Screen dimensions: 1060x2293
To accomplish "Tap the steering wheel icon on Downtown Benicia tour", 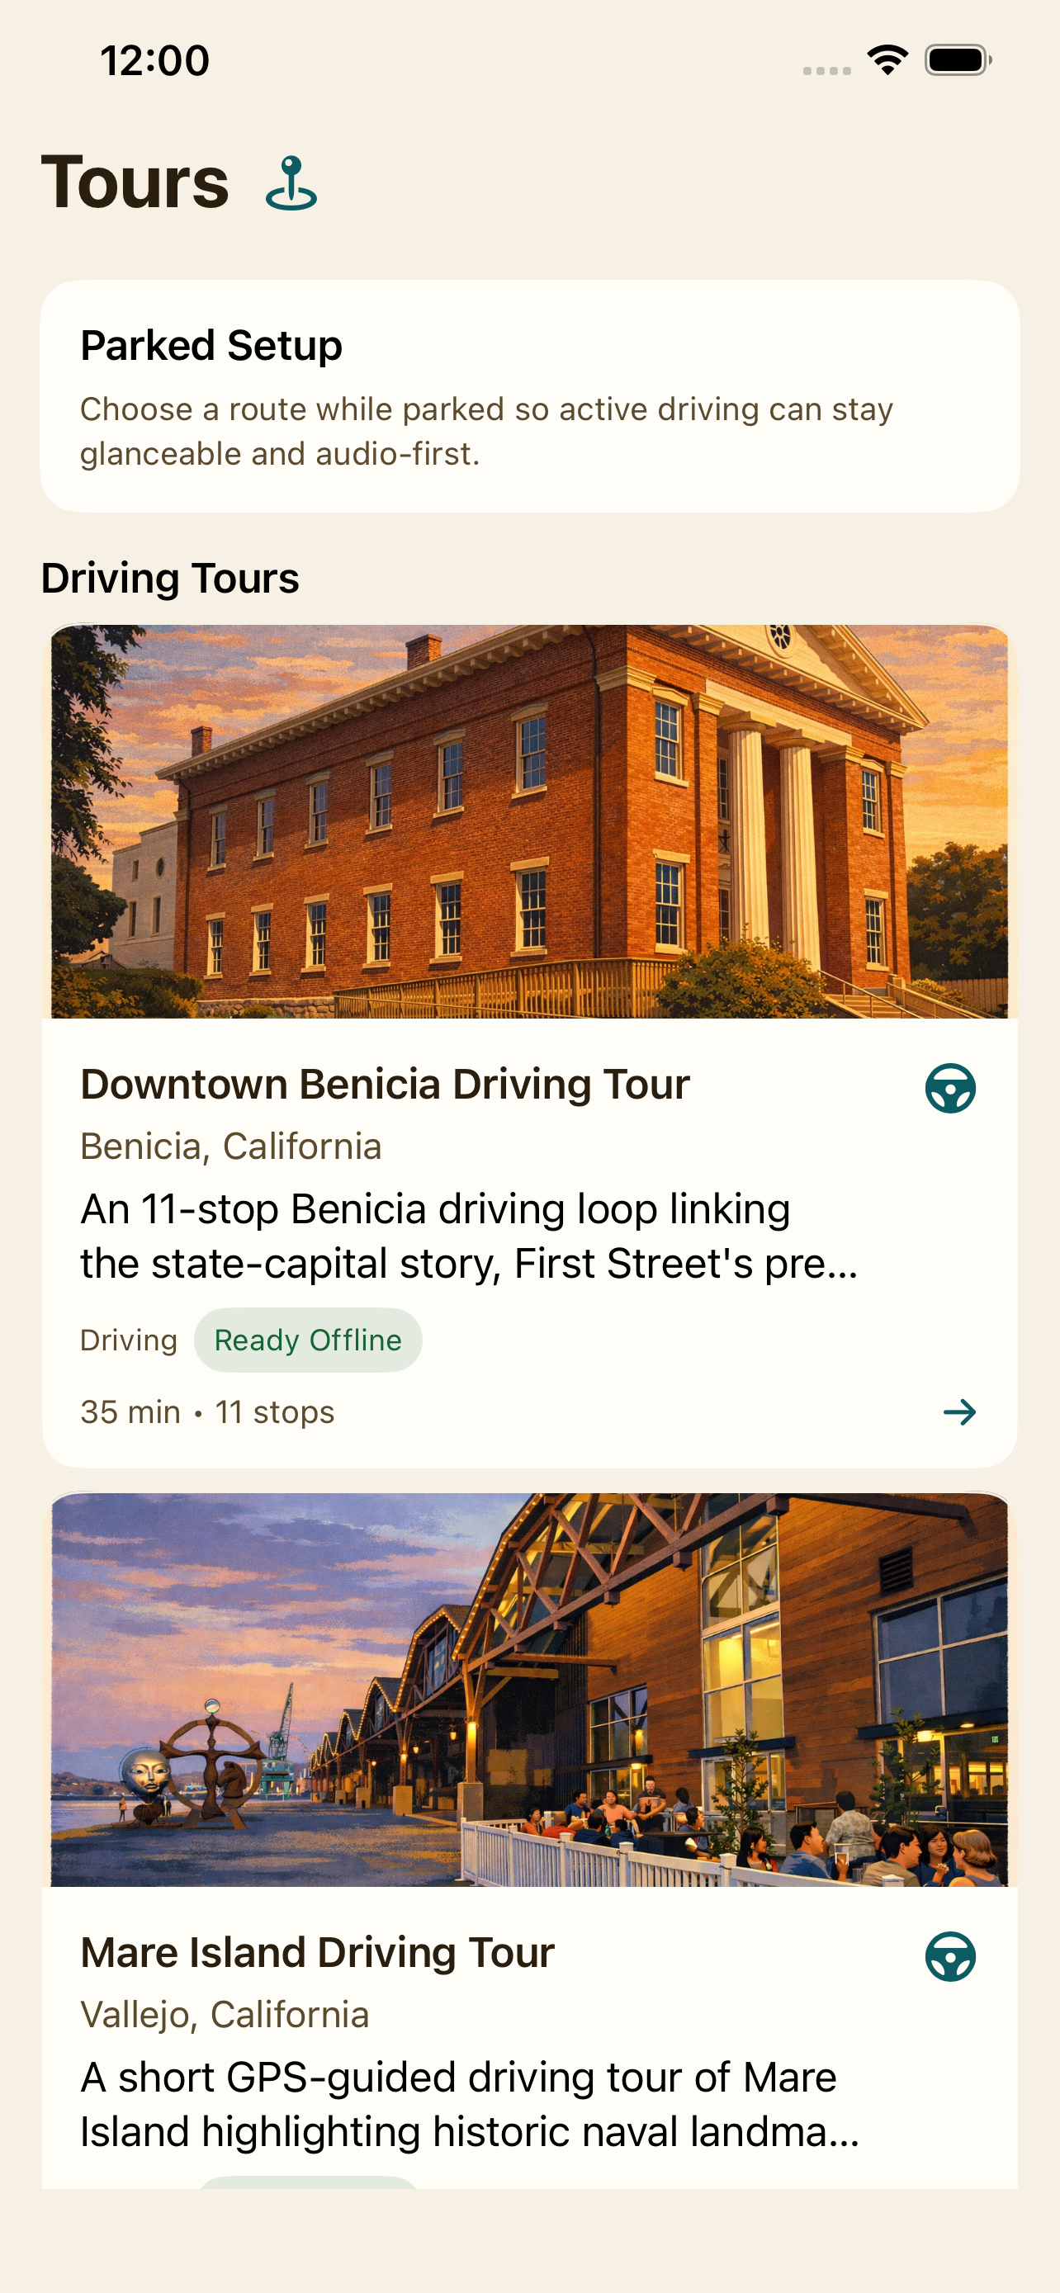I will [x=949, y=1088].
